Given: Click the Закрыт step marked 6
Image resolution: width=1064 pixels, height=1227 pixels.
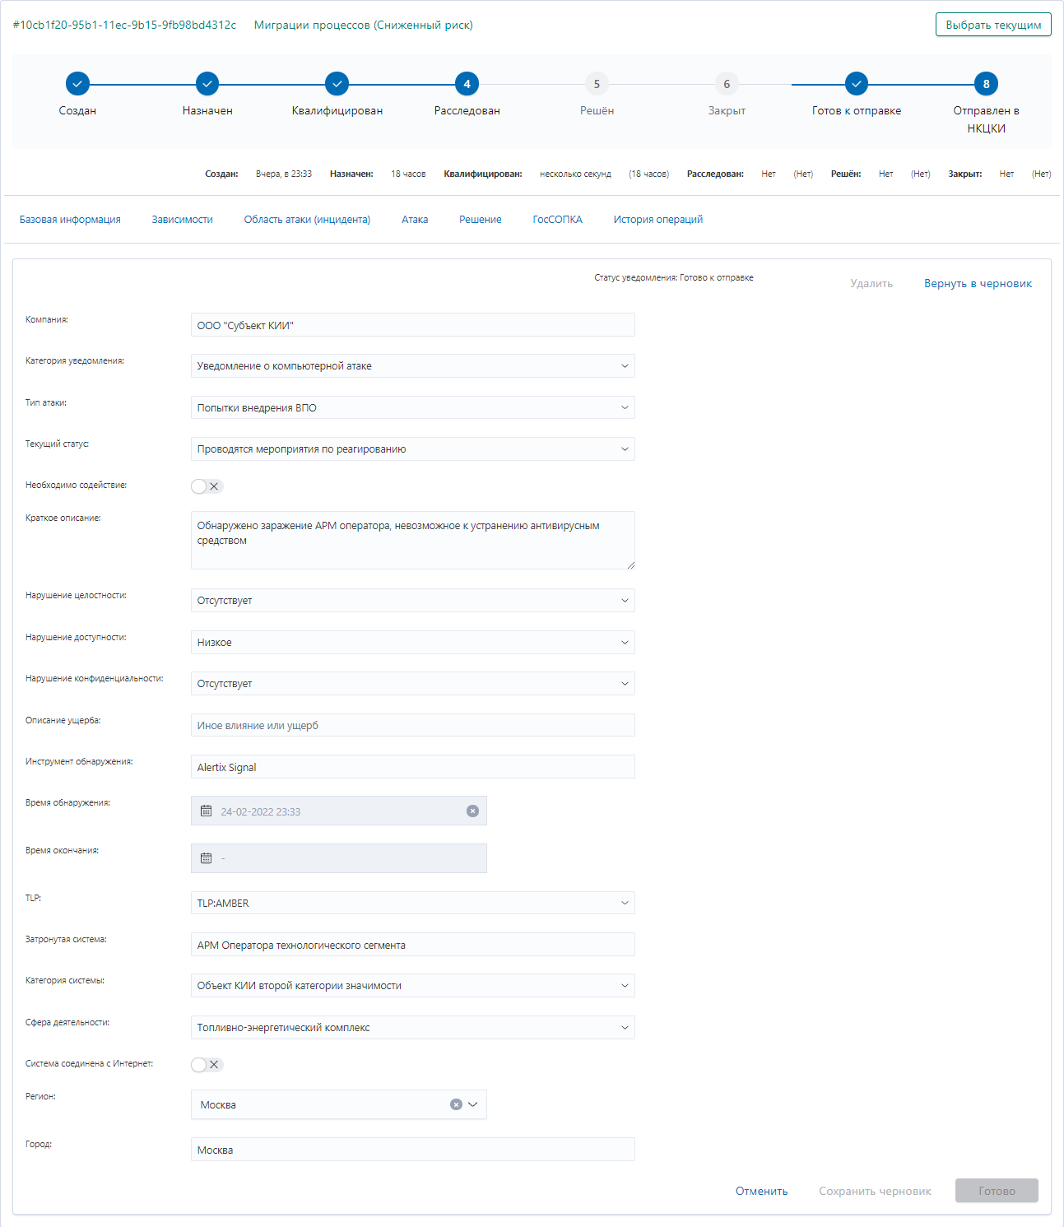Looking at the screenshot, I should tap(726, 83).
